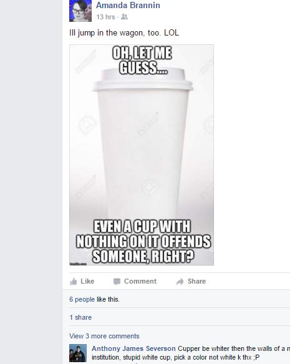Open Anthony James Severson's avatar thumbnail
This screenshot has height=364, width=290.
coord(78,353)
